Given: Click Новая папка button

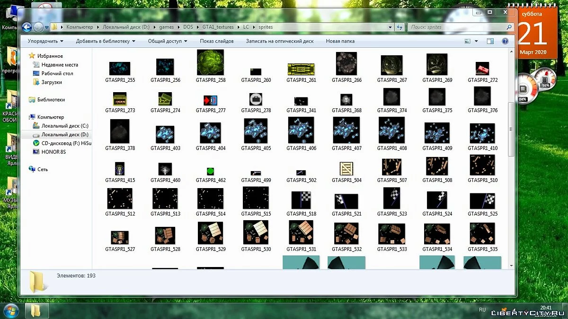Looking at the screenshot, I should (x=340, y=41).
